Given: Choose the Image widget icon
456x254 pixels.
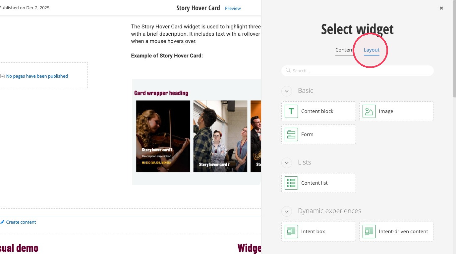Looking at the screenshot, I should 369,111.
